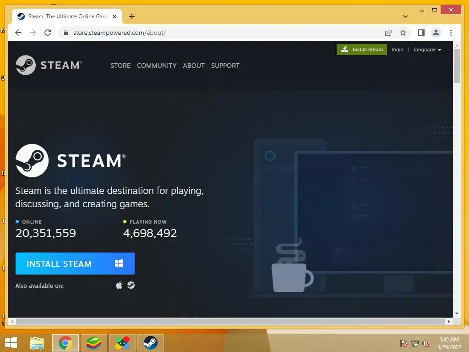Click the Steam logo in the header
The height and width of the screenshot is (352, 469).
tap(49, 65)
